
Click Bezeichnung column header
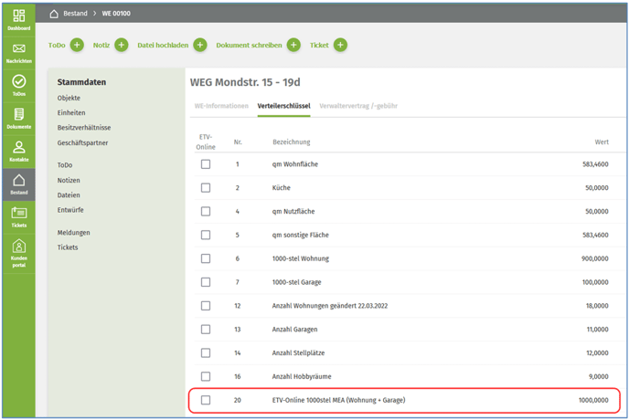(x=292, y=142)
